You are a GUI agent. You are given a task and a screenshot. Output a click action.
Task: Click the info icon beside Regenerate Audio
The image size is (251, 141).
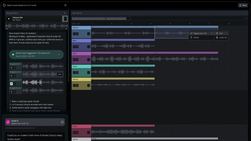28,124
